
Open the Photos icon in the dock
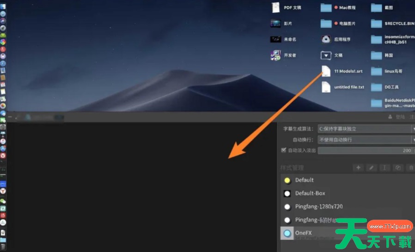[x=3, y=106]
